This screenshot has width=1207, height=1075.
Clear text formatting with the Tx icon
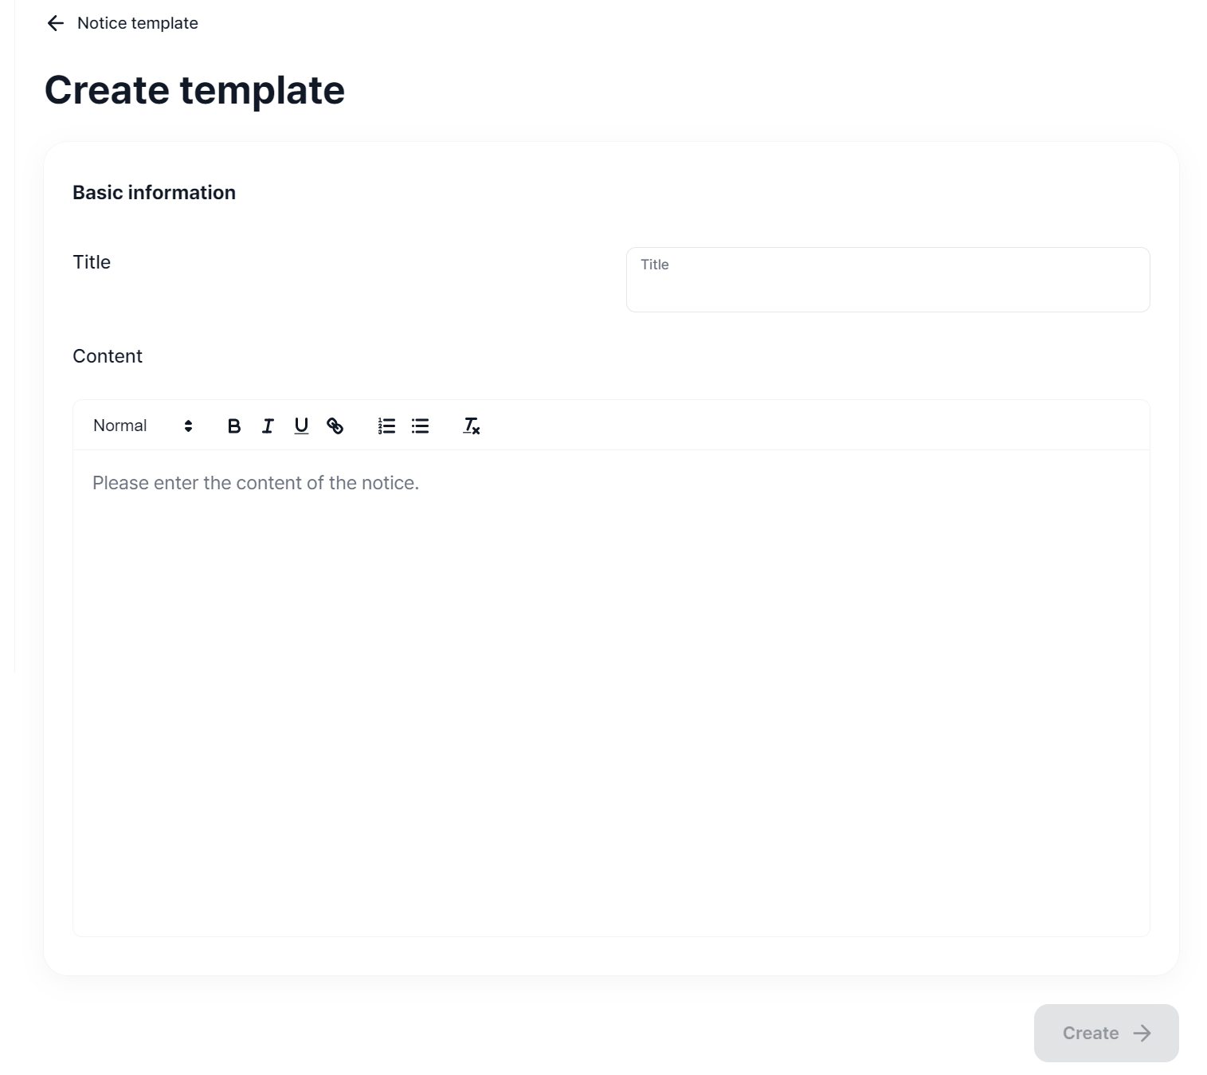(471, 426)
